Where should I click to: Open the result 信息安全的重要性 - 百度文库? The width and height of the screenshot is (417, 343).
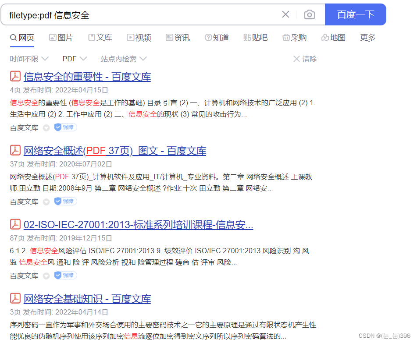click(87, 77)
